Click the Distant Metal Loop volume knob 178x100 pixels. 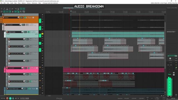pyautogui.click(x=22, y=89)
